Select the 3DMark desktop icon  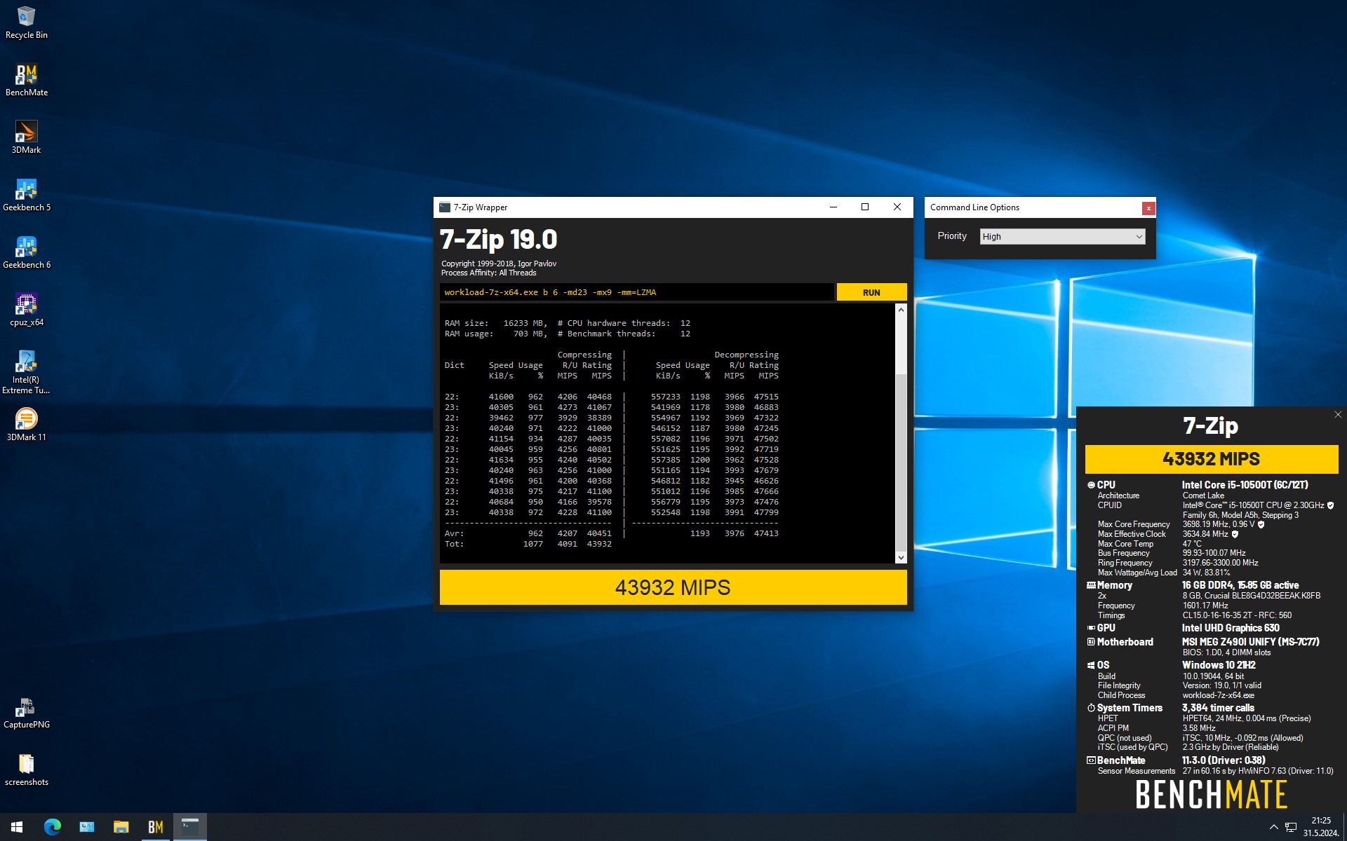26,137
